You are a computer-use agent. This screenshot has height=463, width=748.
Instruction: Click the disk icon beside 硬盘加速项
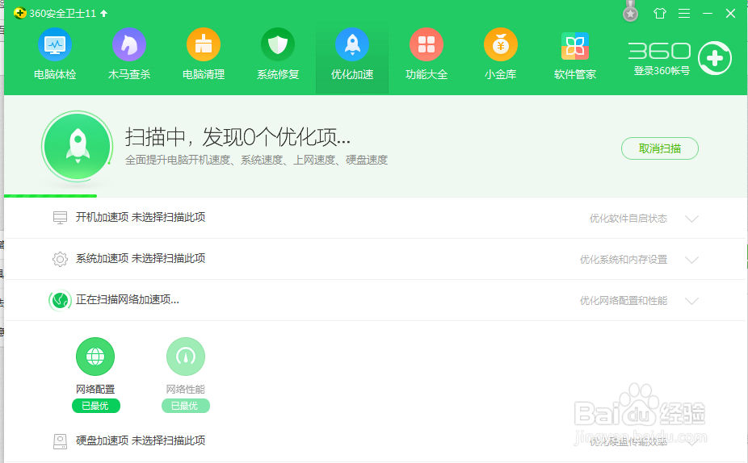60,441
